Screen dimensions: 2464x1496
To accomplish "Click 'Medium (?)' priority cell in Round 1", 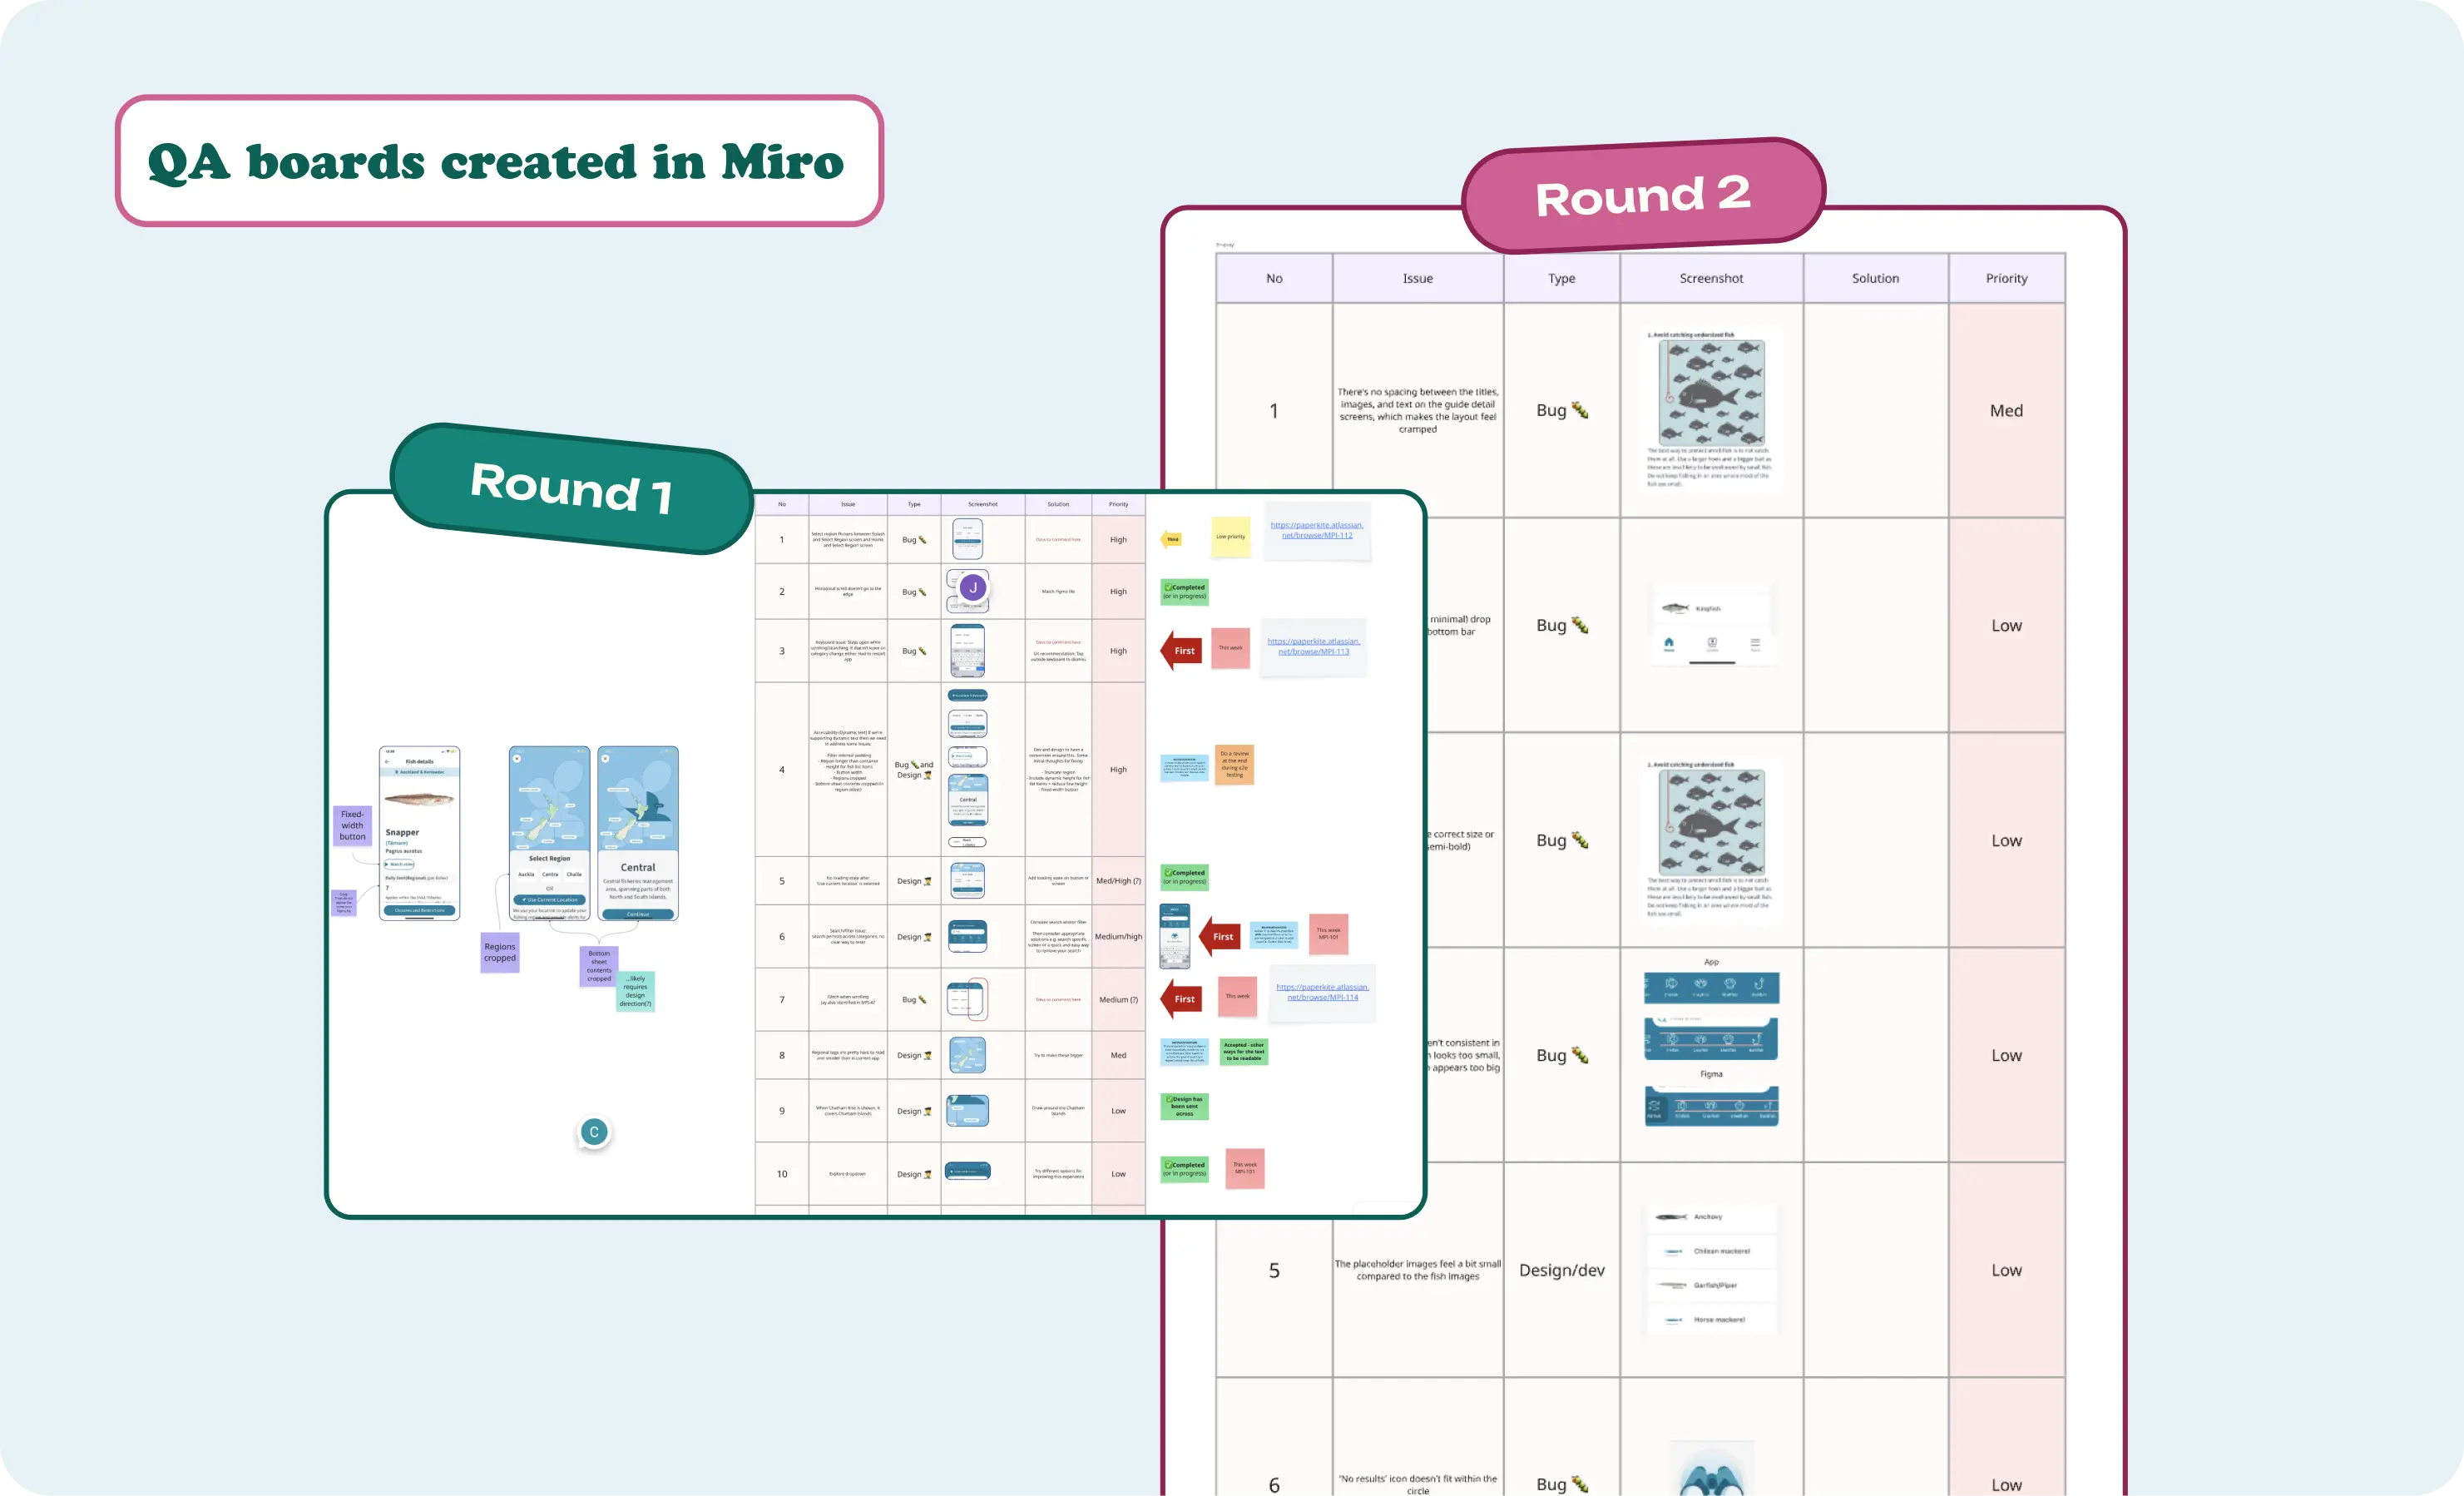I will 1118,999.
